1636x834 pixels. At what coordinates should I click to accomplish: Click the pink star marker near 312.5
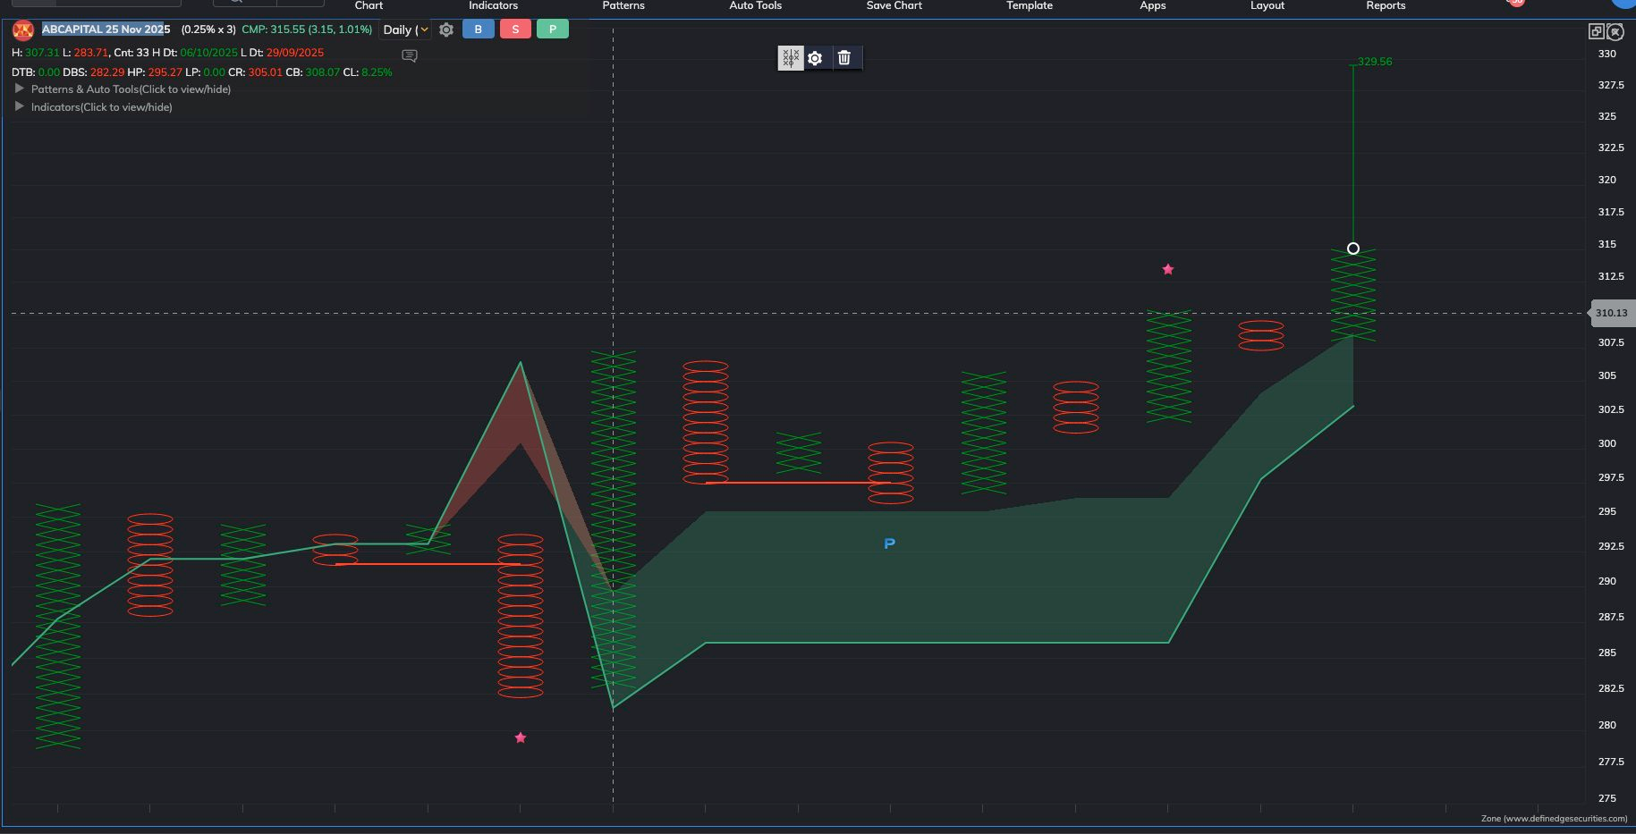1167,269
